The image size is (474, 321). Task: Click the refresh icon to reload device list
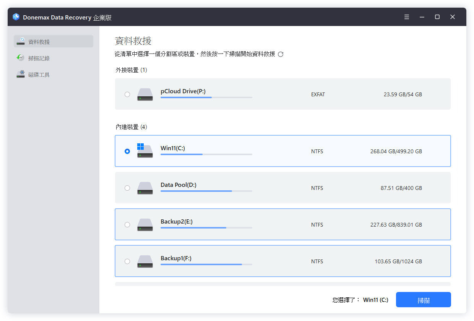point(281,54)
